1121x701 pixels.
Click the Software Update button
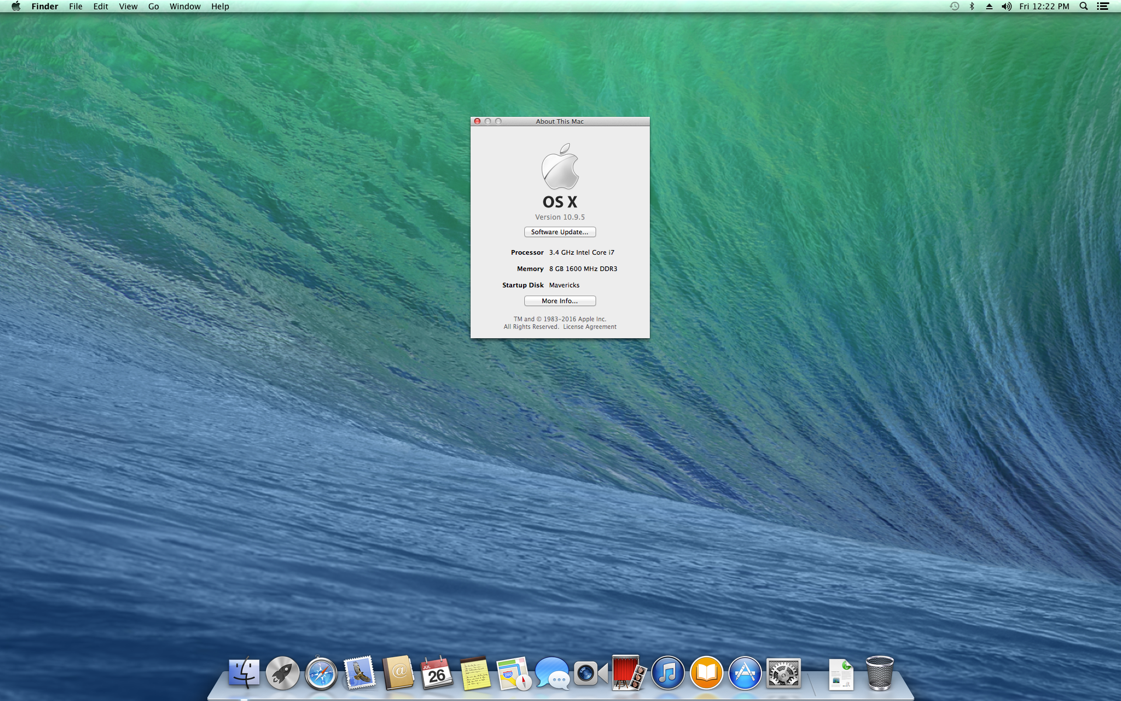(x=559, y=232)
